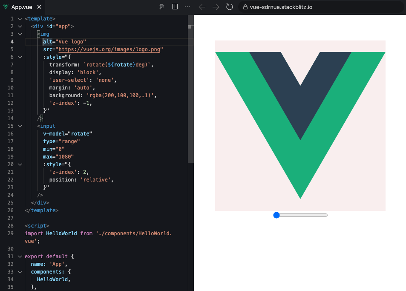Go forward using the preview forward arrow
This screenshot has width=406, height=291.
coord(216,7)
